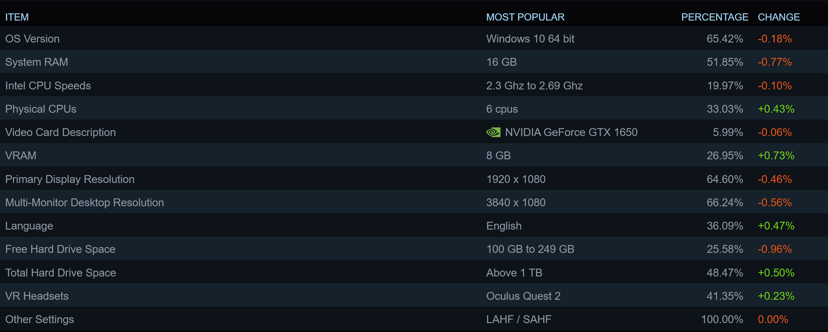Select the NVIDIA GeForce GTX 1650 text
Screen dimensions: 828x332
point(571,132)
